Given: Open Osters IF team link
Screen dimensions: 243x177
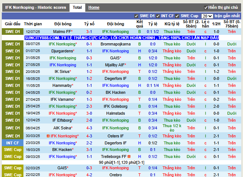Looking at the screenshot, I should coord(116,136).
